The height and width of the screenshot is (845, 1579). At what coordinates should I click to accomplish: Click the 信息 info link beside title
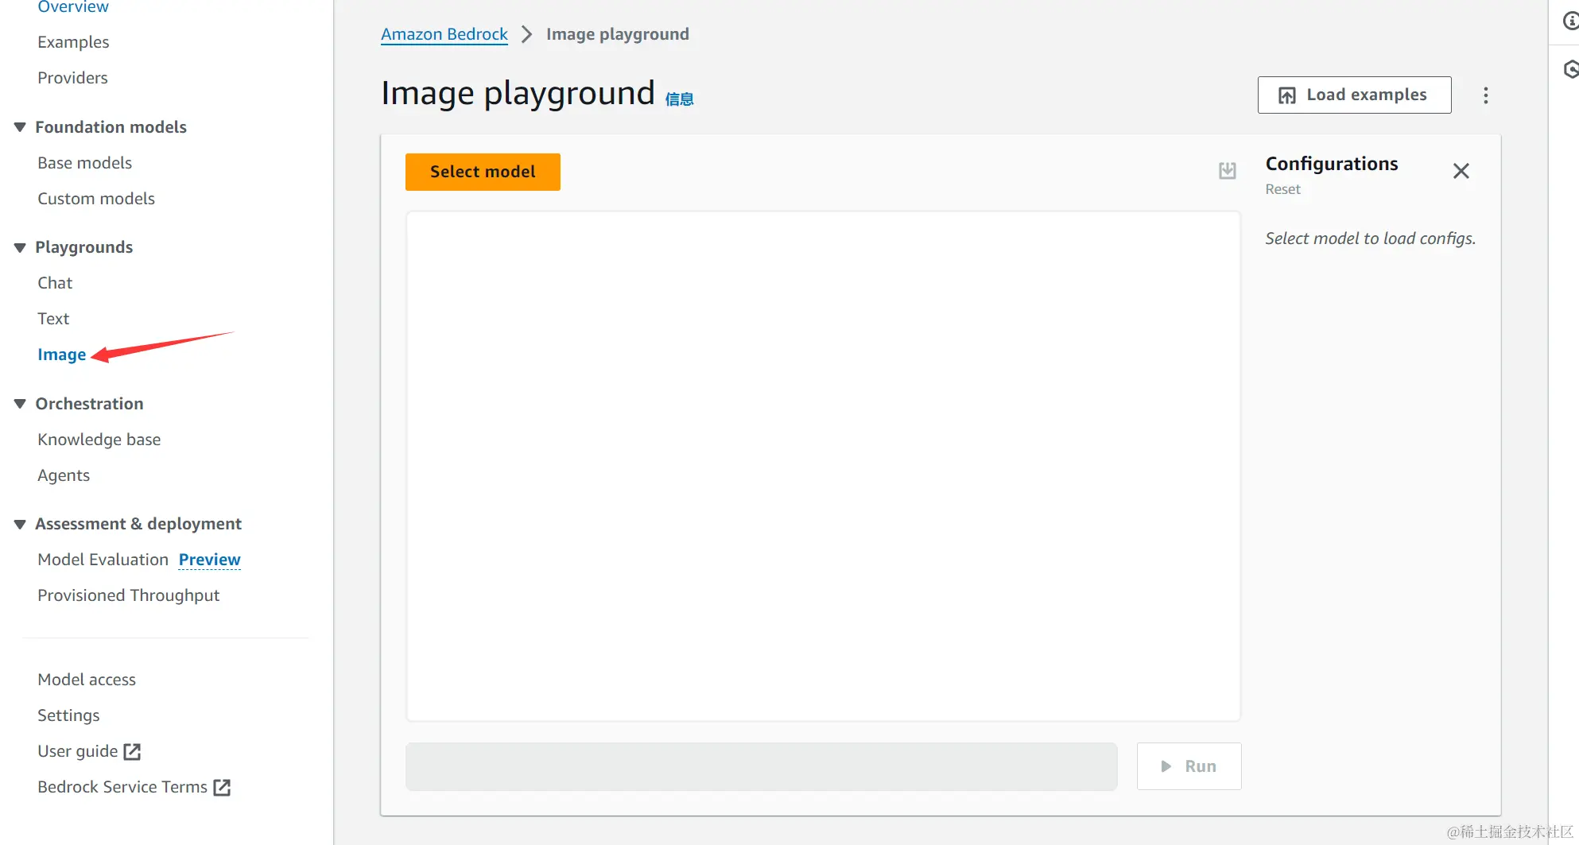click(x=679, y=99)
